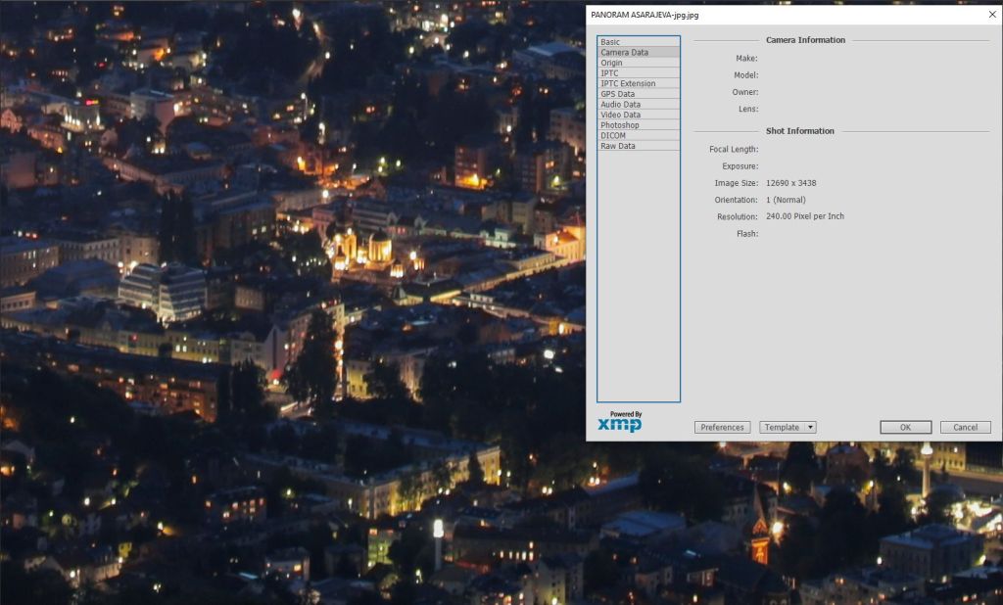Close the PANORAM ASARAJEVA dialog window
1003x605 pixels.
(991, 15)
